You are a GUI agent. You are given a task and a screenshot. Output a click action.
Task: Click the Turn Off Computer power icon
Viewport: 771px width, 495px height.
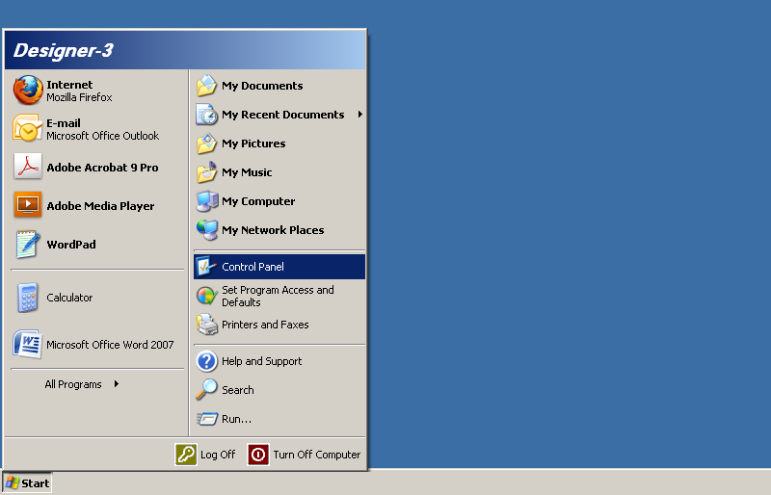(258, 455)
